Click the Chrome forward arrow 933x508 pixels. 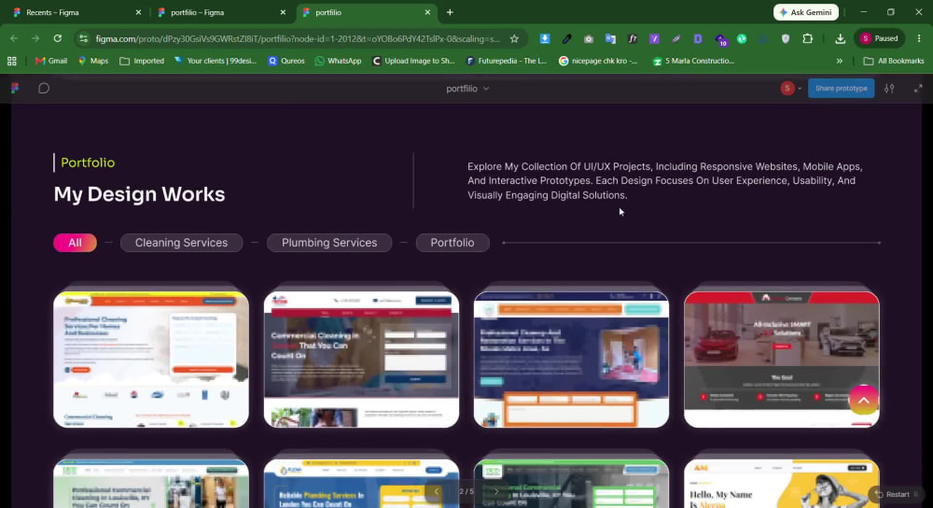coord(35,38)
